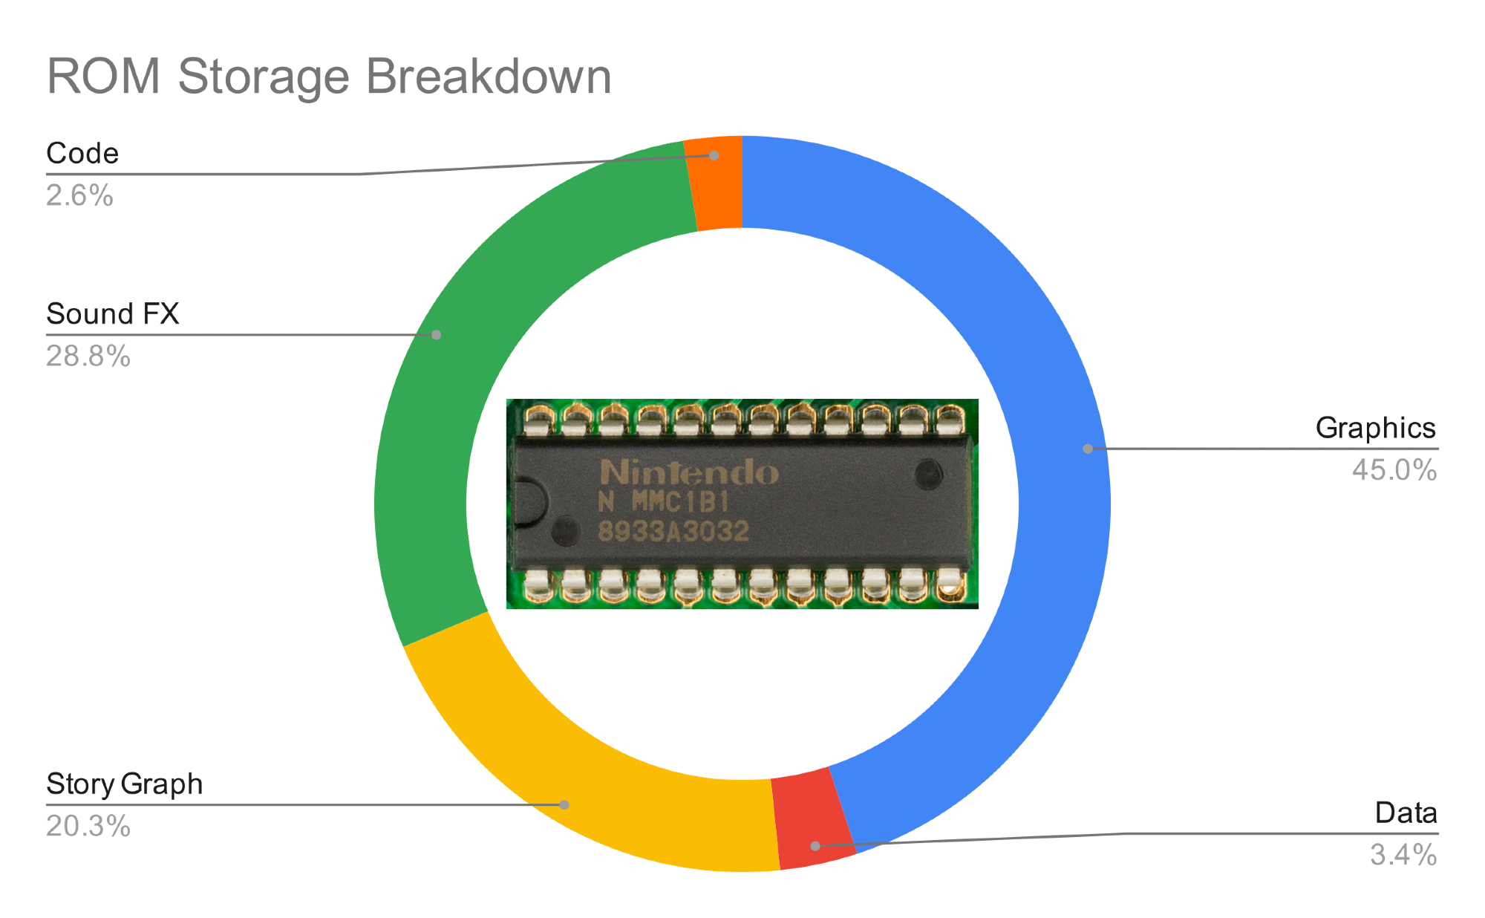
Task: Click the leader line dot on Sound FX slice
Action: coord(437,335)
